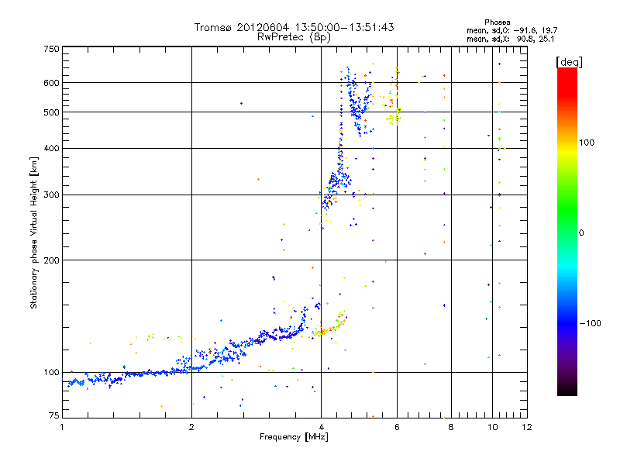
Task: Click the colorbar '100' tick label
Action: (x=587, y=143)
